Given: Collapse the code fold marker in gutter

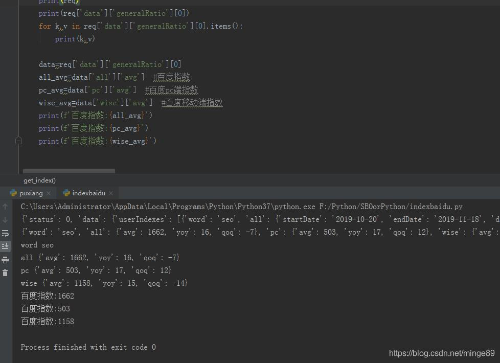Looking at the screenshot, I should [18, 141].
